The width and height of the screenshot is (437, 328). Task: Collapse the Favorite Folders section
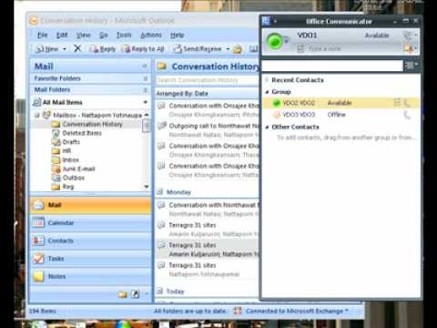[146, 78]
